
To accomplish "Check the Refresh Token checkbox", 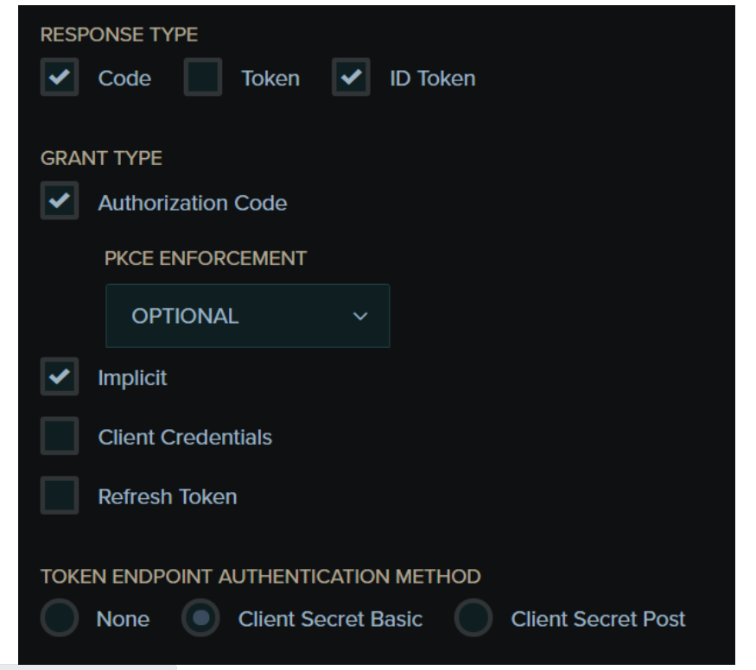I will point(59,496).
